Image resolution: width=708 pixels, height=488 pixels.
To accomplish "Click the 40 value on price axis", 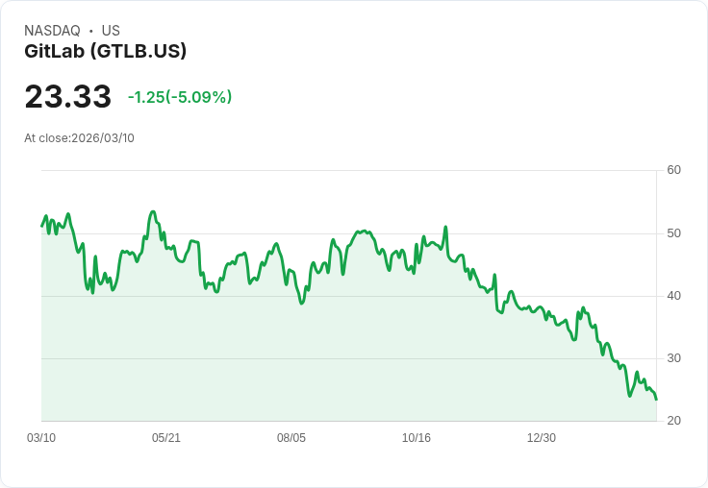I will pyautogui.click(x=673, y=296).
